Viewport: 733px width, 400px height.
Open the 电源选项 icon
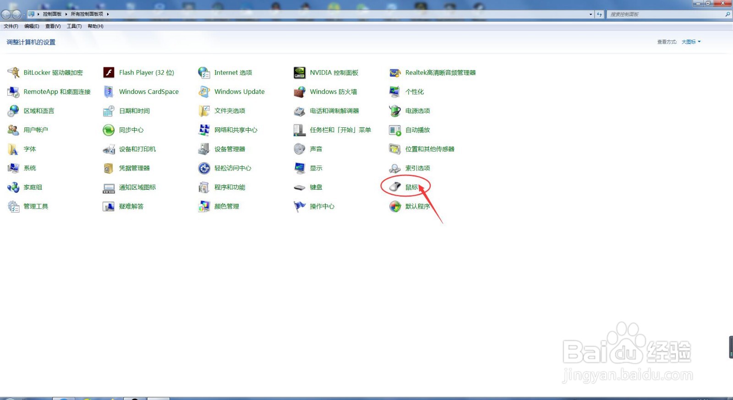point(395,111)
